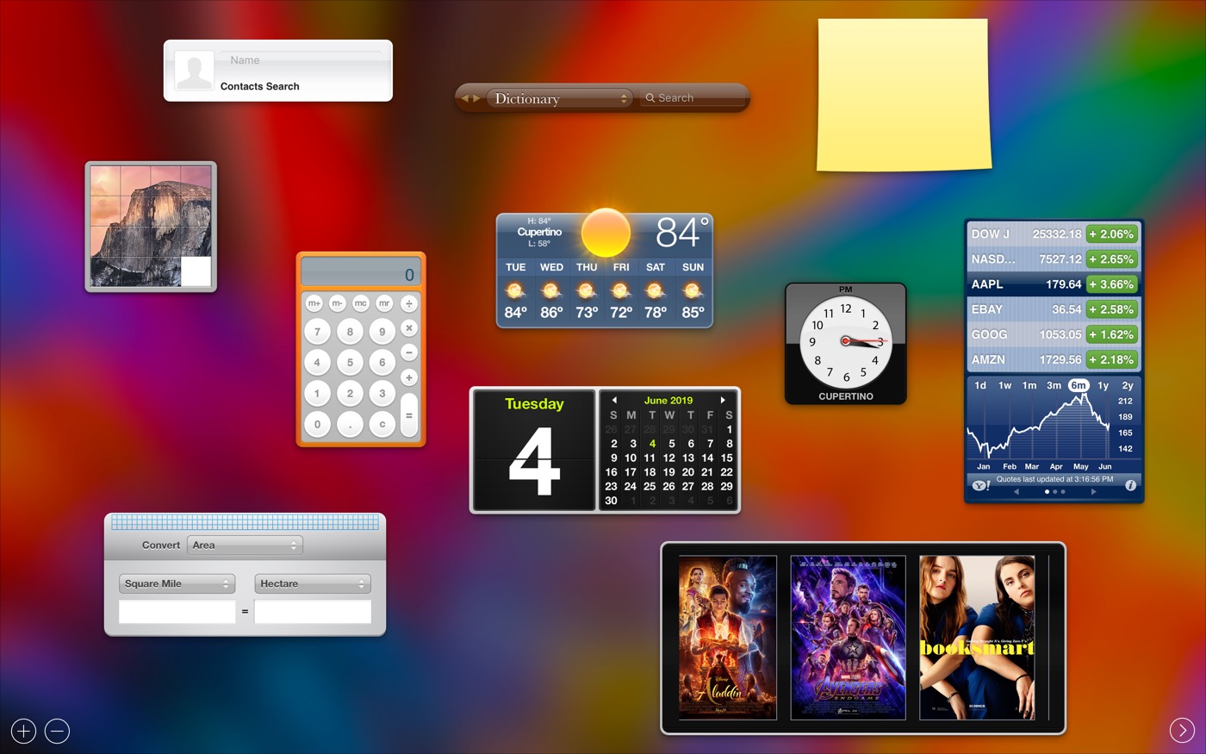The height and width of the screenshot is (754, 1206).
Task: Toggle the AMZN + 2.18% change display
Action: 1111,359
